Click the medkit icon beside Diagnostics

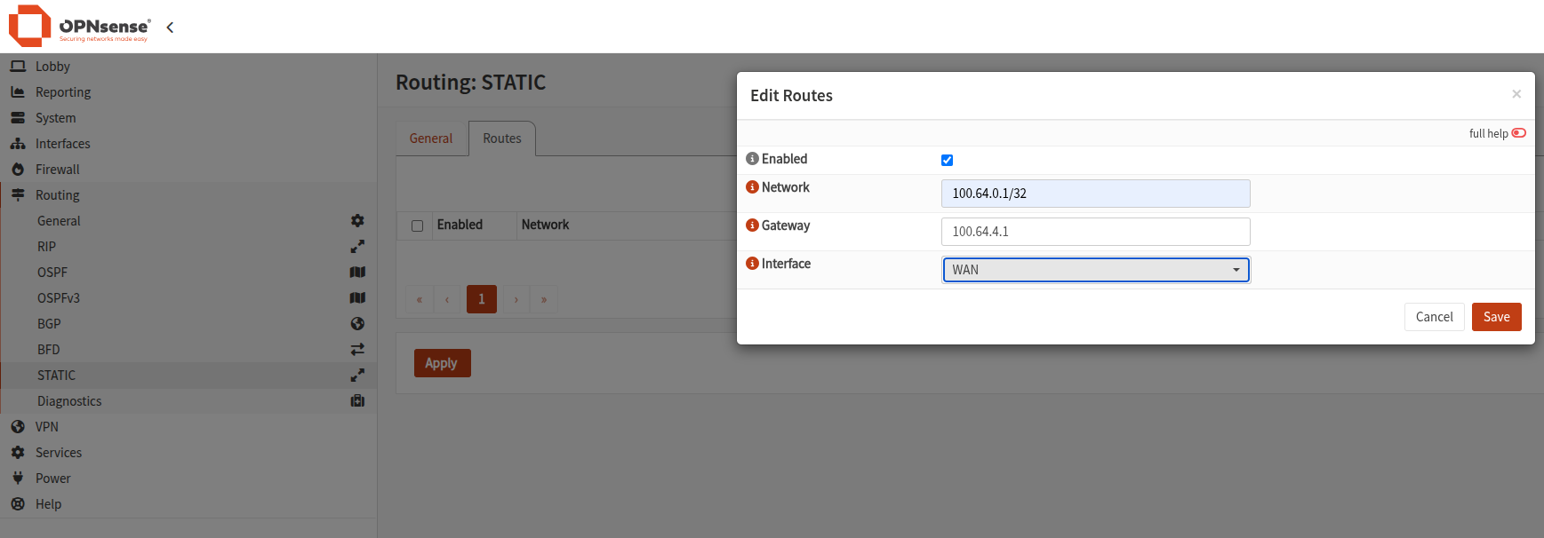pyautogui.click(x=357, y=400)
